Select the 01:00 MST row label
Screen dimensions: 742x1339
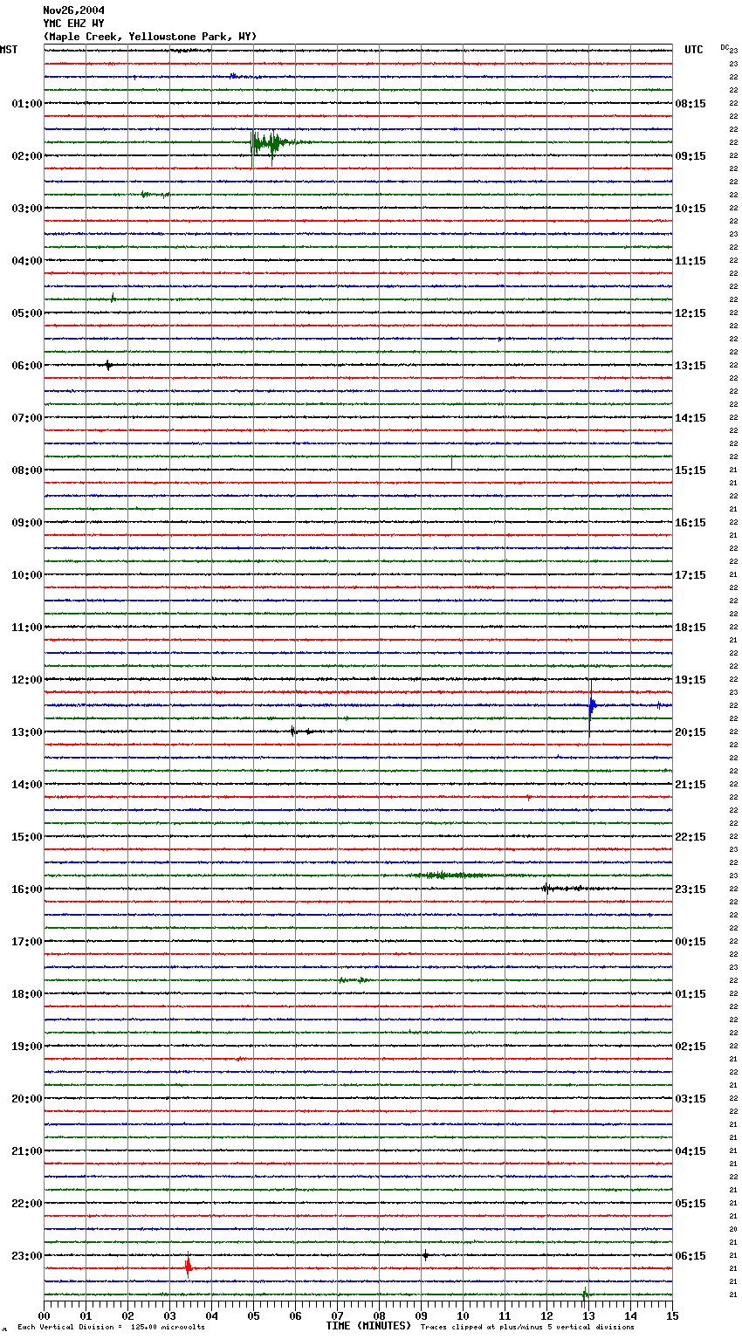pos(27,104)
